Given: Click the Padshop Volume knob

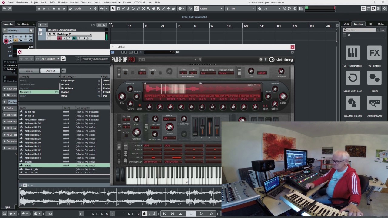Looking at the screenshot, I should coord(281,71).
